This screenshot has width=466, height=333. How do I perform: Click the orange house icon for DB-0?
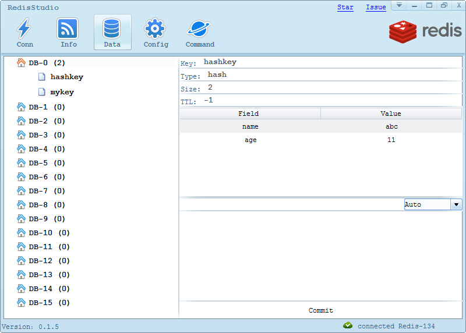(21, 63)
